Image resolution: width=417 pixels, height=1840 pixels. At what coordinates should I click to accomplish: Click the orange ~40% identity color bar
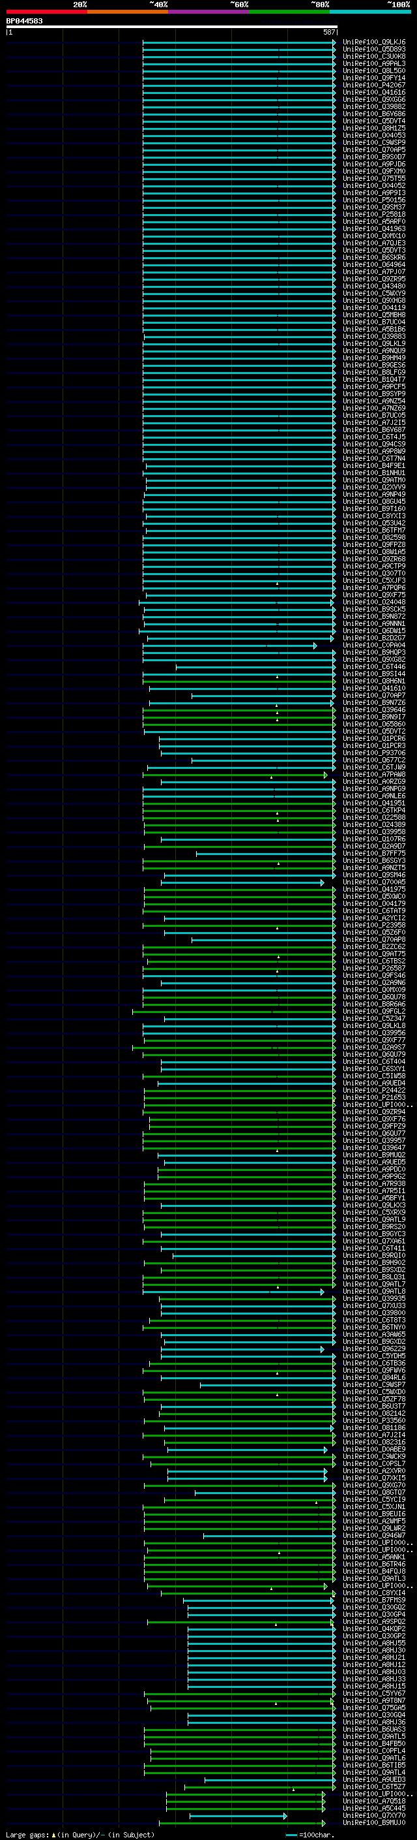pos(128,12)
